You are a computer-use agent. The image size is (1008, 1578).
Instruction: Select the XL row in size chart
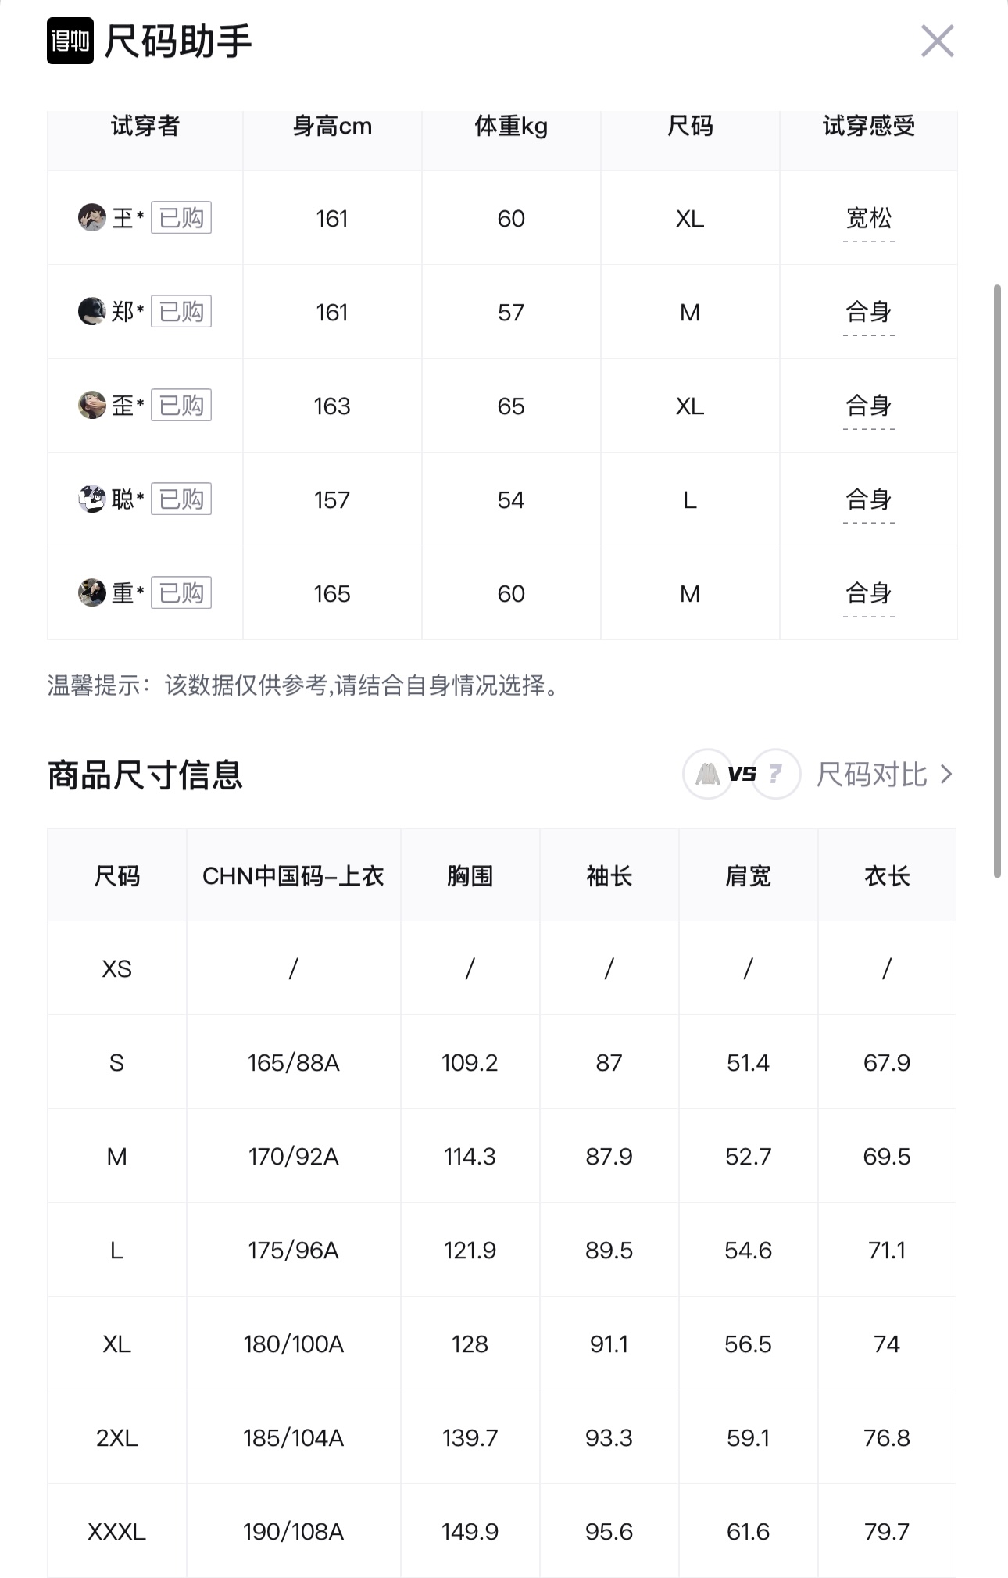pyautogui.click(x=502, y=1344)
